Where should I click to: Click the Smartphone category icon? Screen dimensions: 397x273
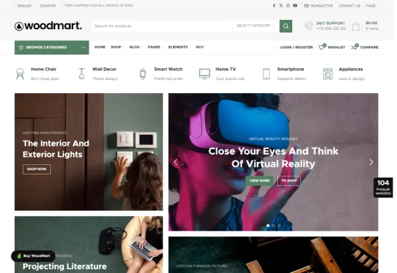point(266,74)
